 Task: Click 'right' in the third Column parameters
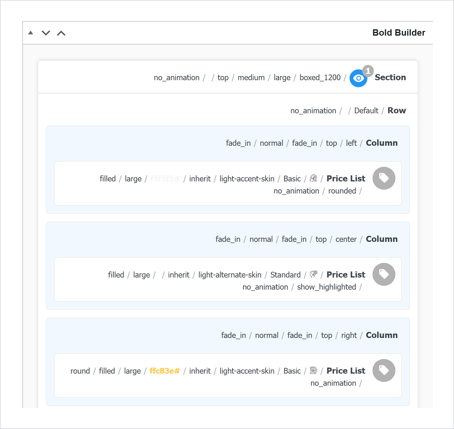pos(349,335)
